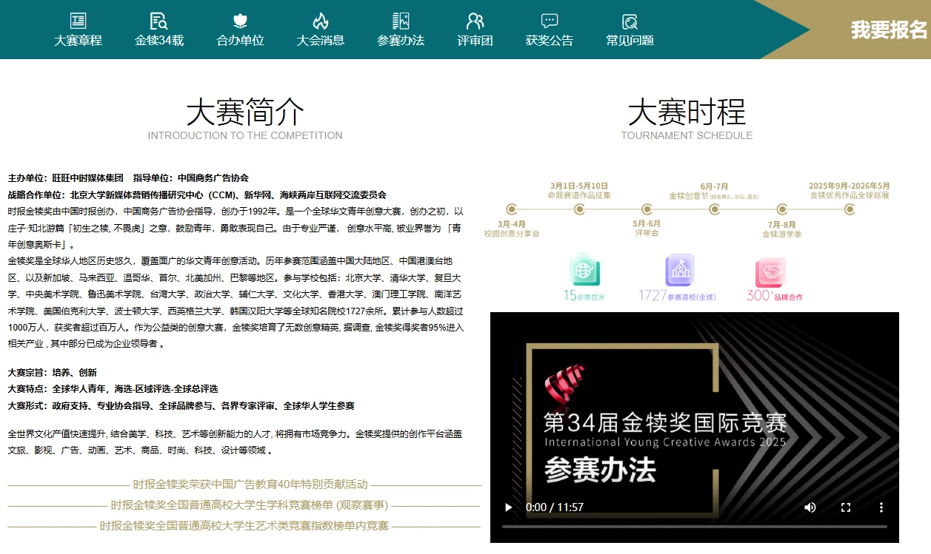Mute the video audio
Screen dimensions: 931x554
[810, 507]
